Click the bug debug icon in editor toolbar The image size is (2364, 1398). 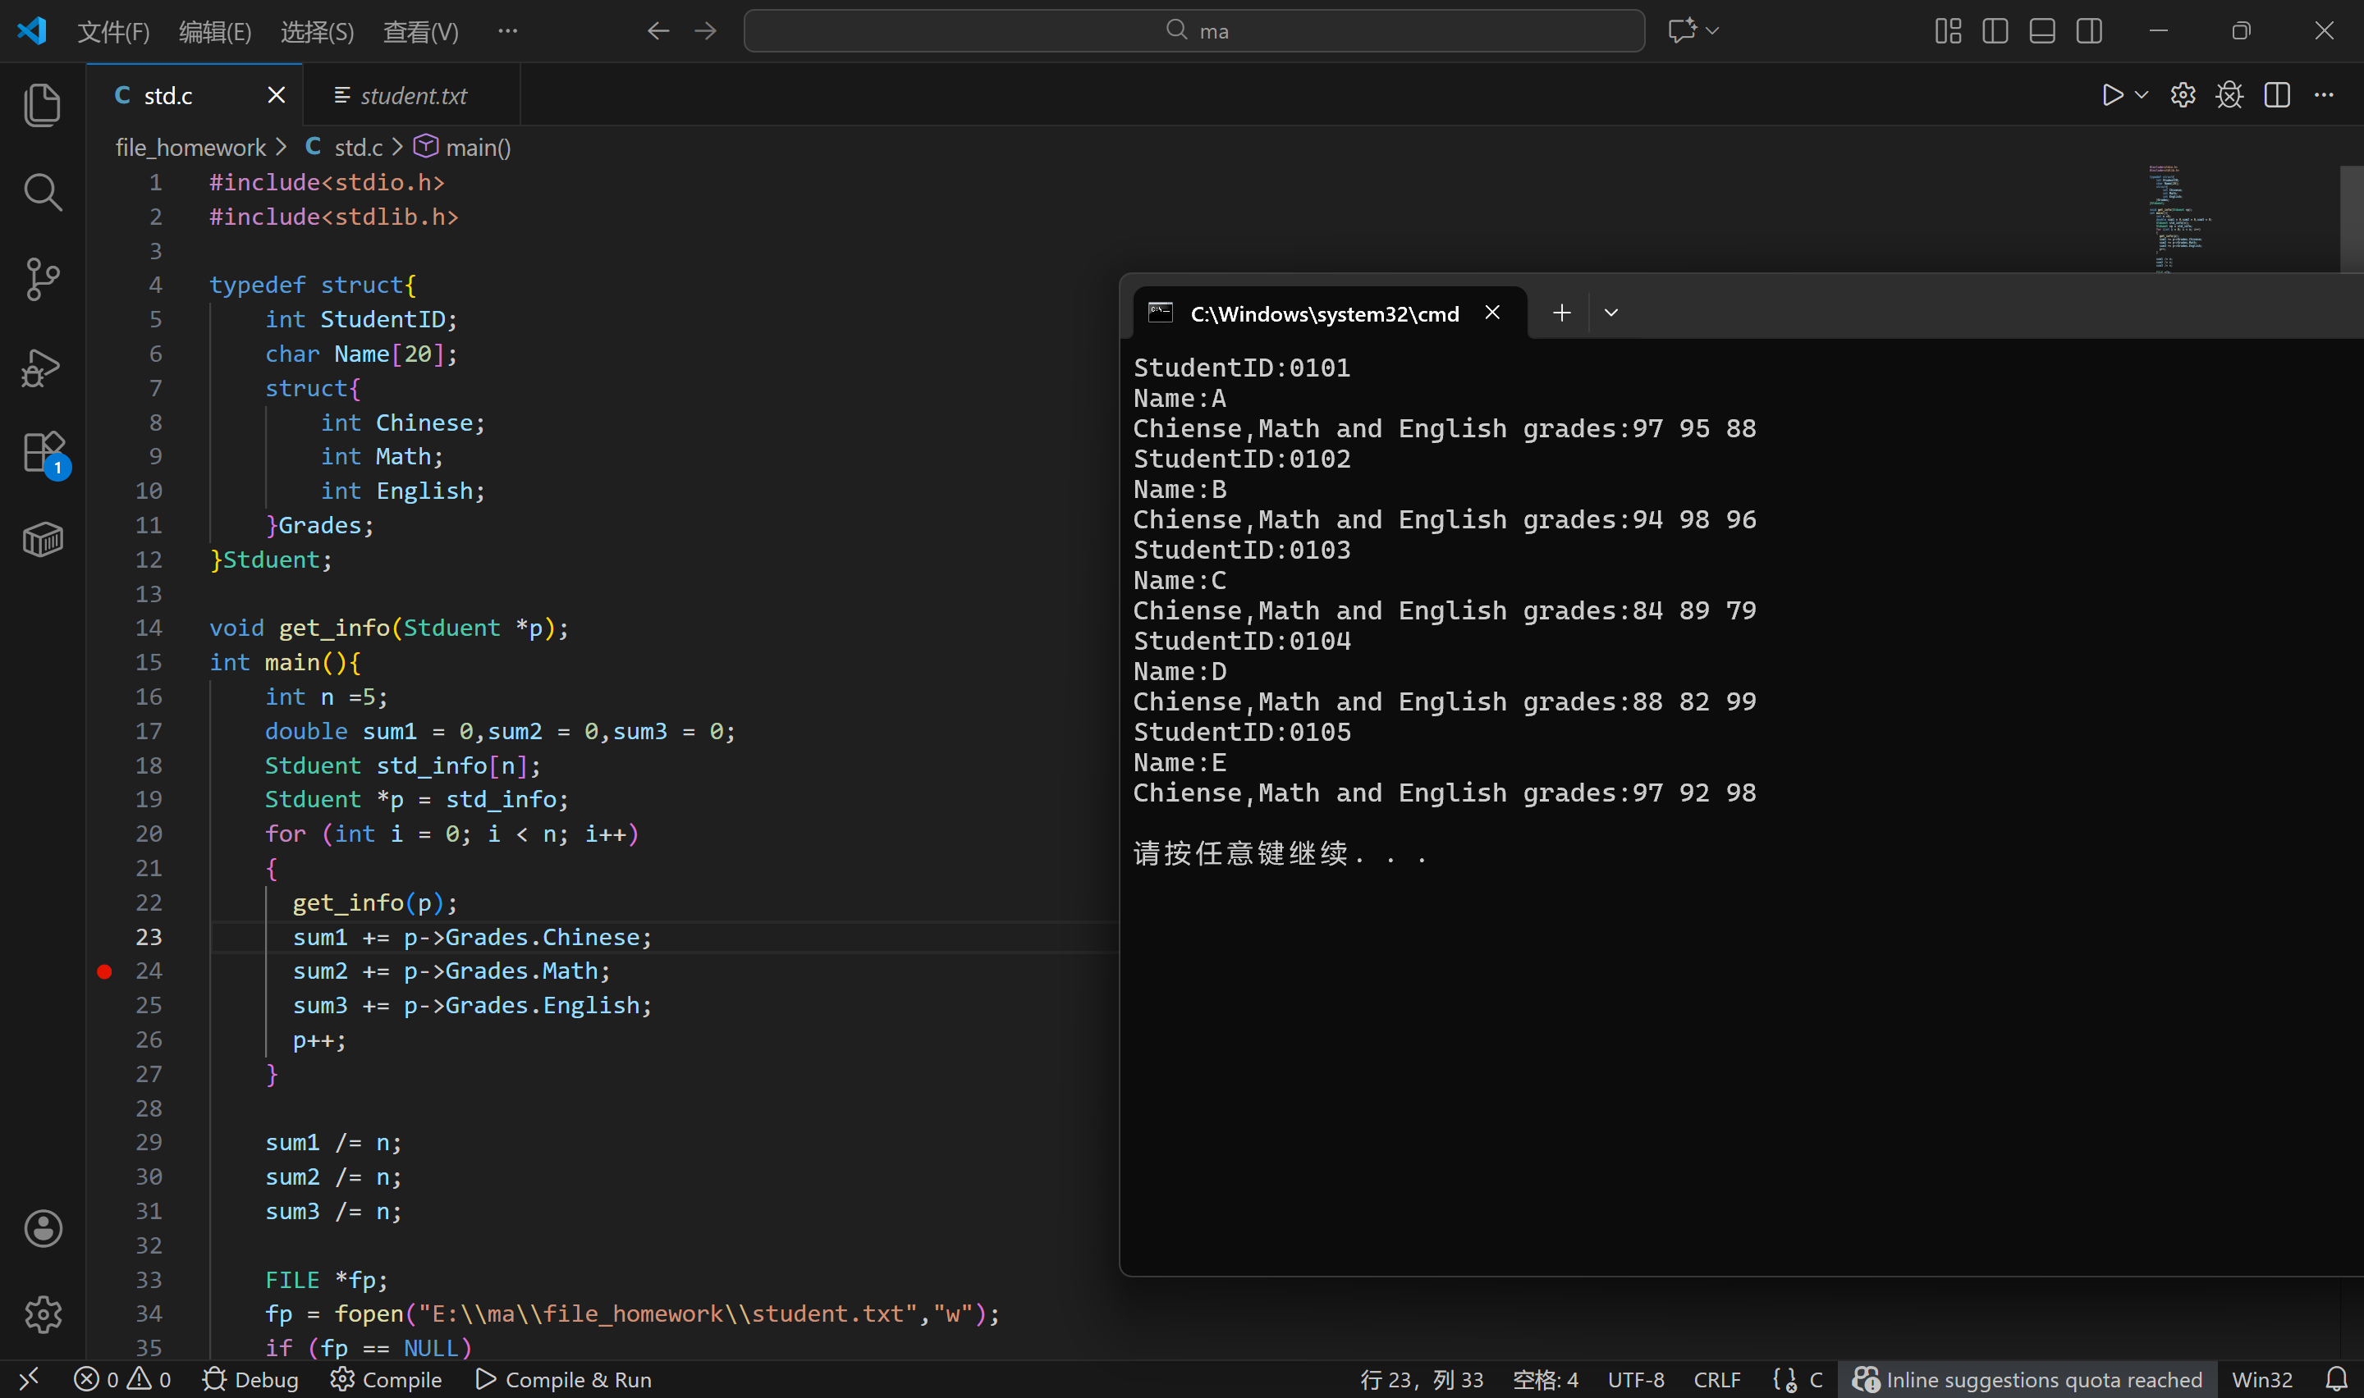tap(2229, 95)
